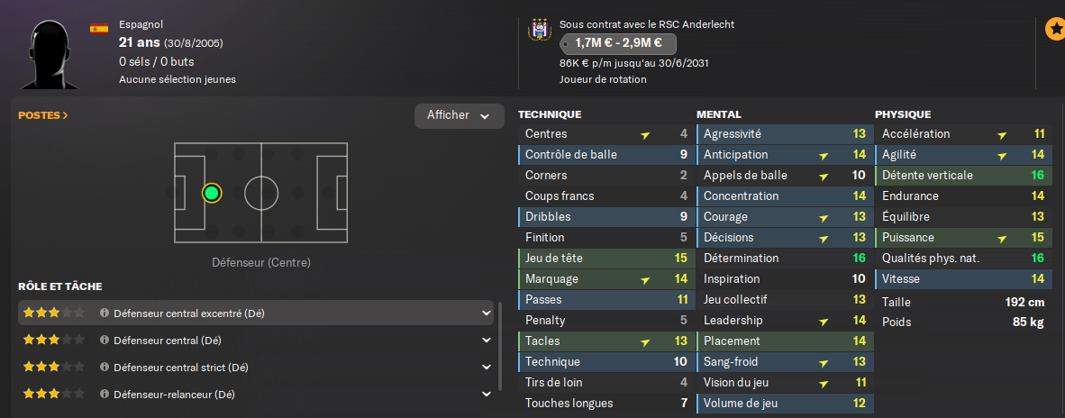Screen dimensions: 1065x418
Task: Click info icon for Défenseur central excentré
Action: pos(105,313)
